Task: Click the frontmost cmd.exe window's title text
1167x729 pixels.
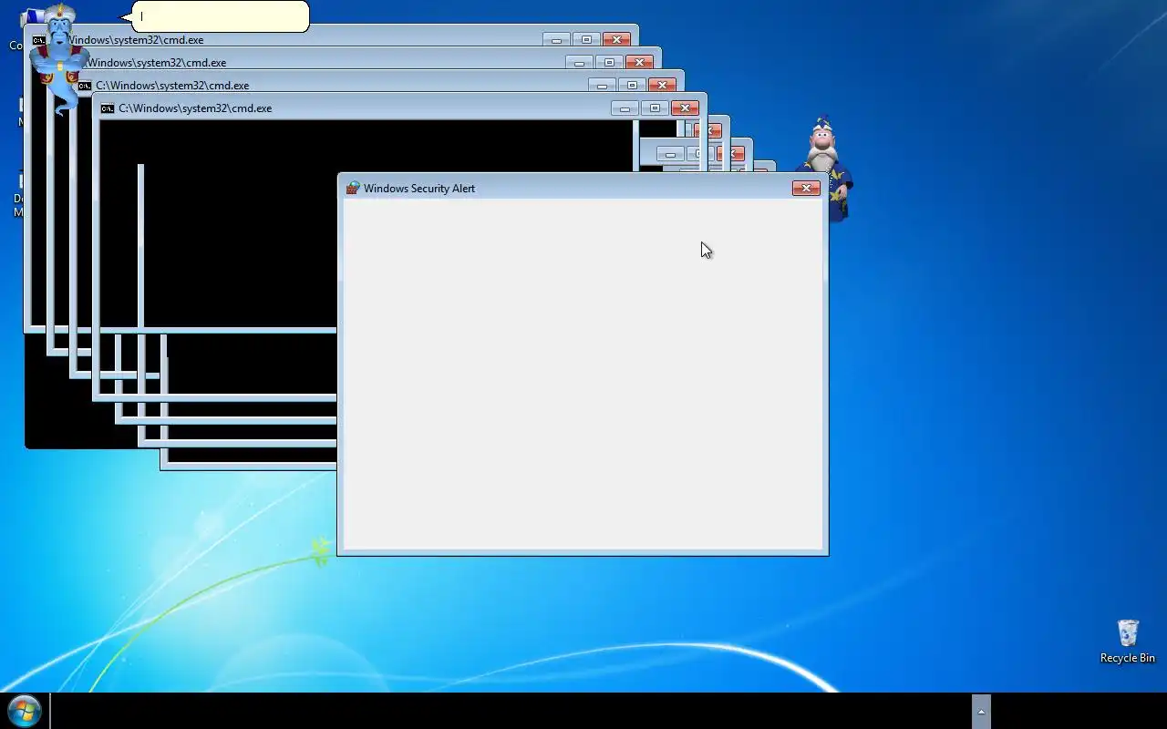Action: pyautogui.click(x=195, y=108)
